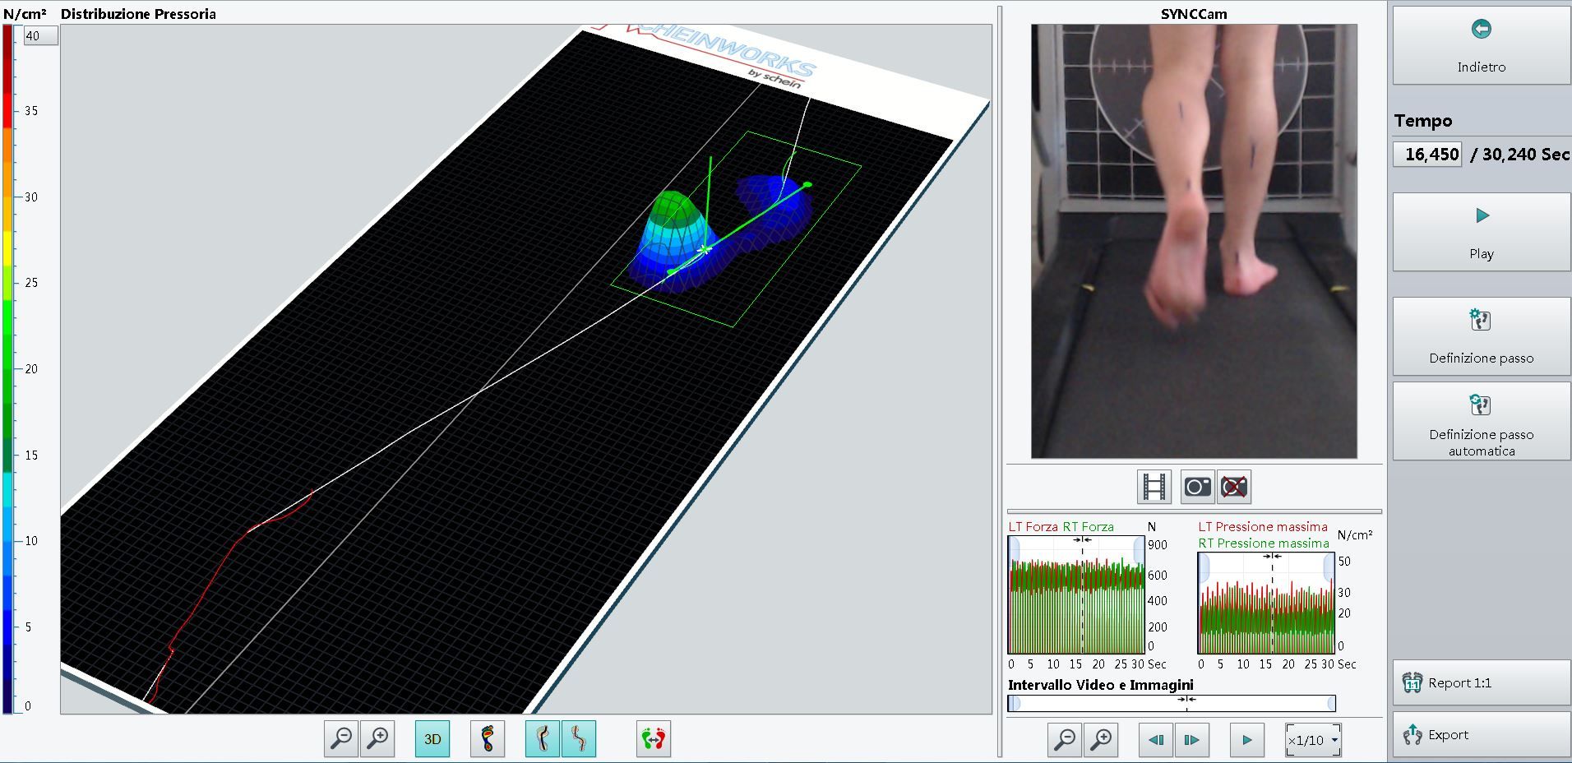Step back one frame
The image size is (1572, 763).
pos(1156,740)
